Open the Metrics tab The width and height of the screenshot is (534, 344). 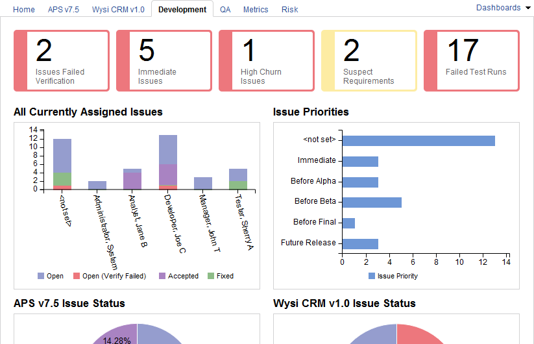point(256,10)
